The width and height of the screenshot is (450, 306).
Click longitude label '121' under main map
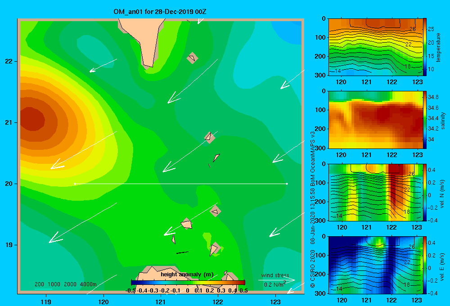click(x=161, y=301)
